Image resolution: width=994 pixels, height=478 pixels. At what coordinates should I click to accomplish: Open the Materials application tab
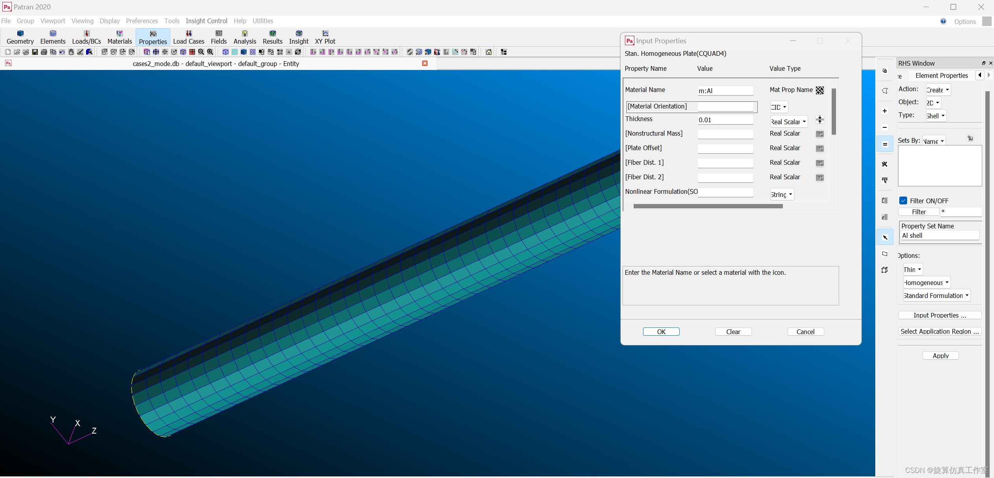[119, 37]
